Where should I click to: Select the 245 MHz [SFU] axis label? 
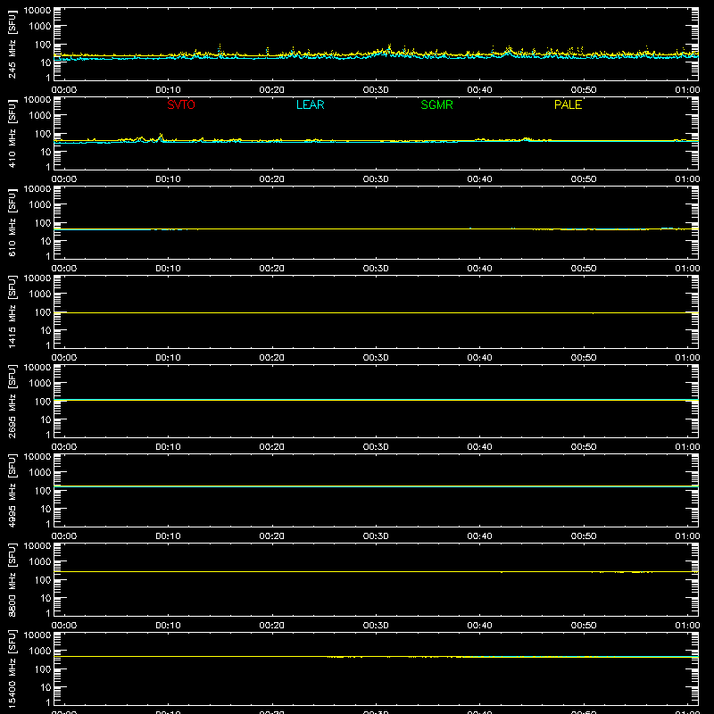[x=12, y=44]
